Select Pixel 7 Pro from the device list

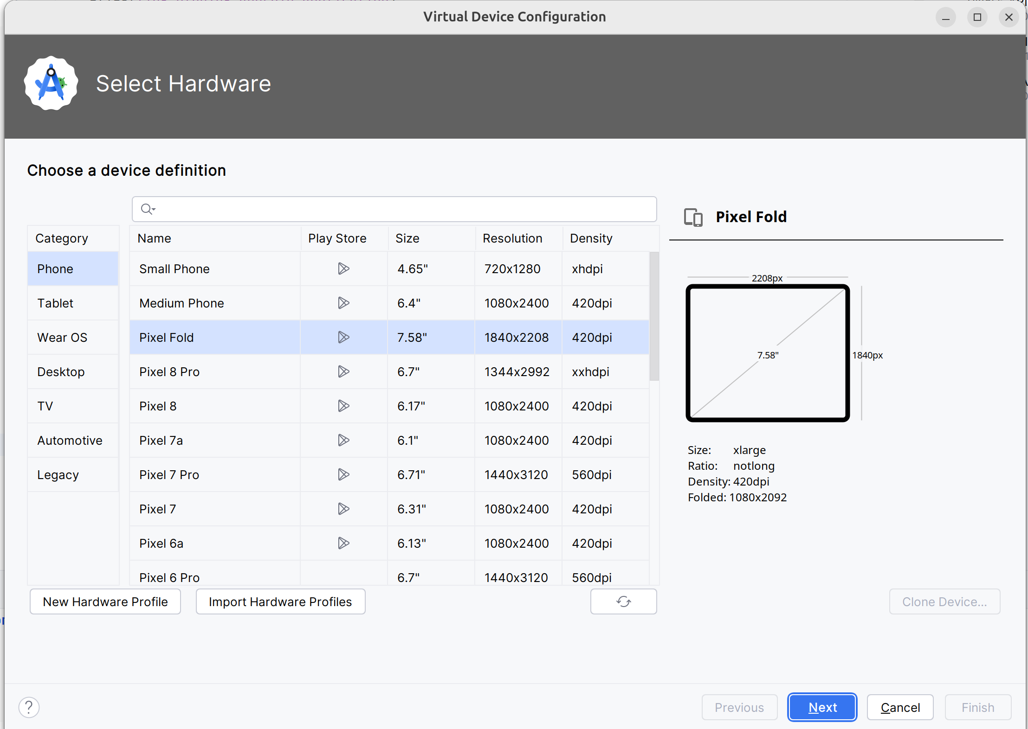coord(169,474)
